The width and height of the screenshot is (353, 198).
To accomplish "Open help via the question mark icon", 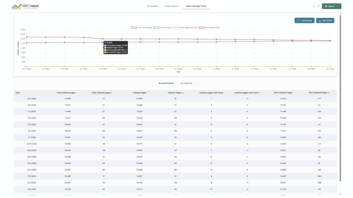I will (x=318, y=6).
